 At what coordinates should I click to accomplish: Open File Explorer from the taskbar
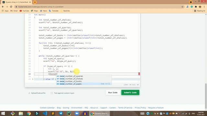click(21, 113)
